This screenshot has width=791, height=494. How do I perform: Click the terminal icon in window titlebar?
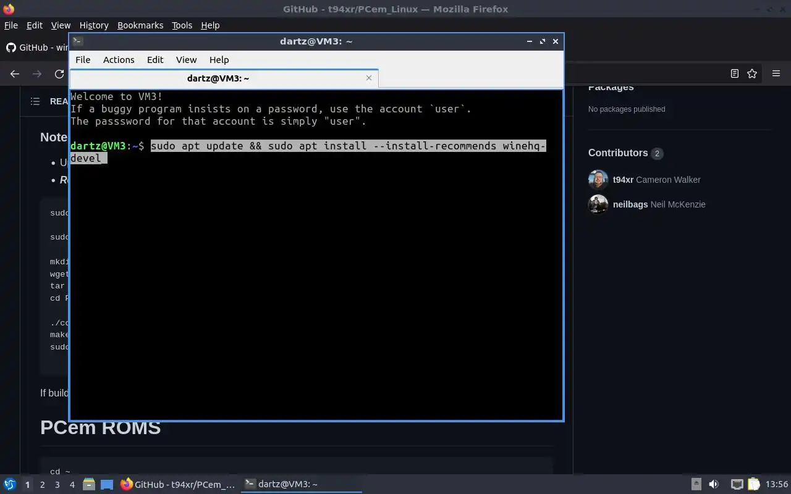[77, 41]
